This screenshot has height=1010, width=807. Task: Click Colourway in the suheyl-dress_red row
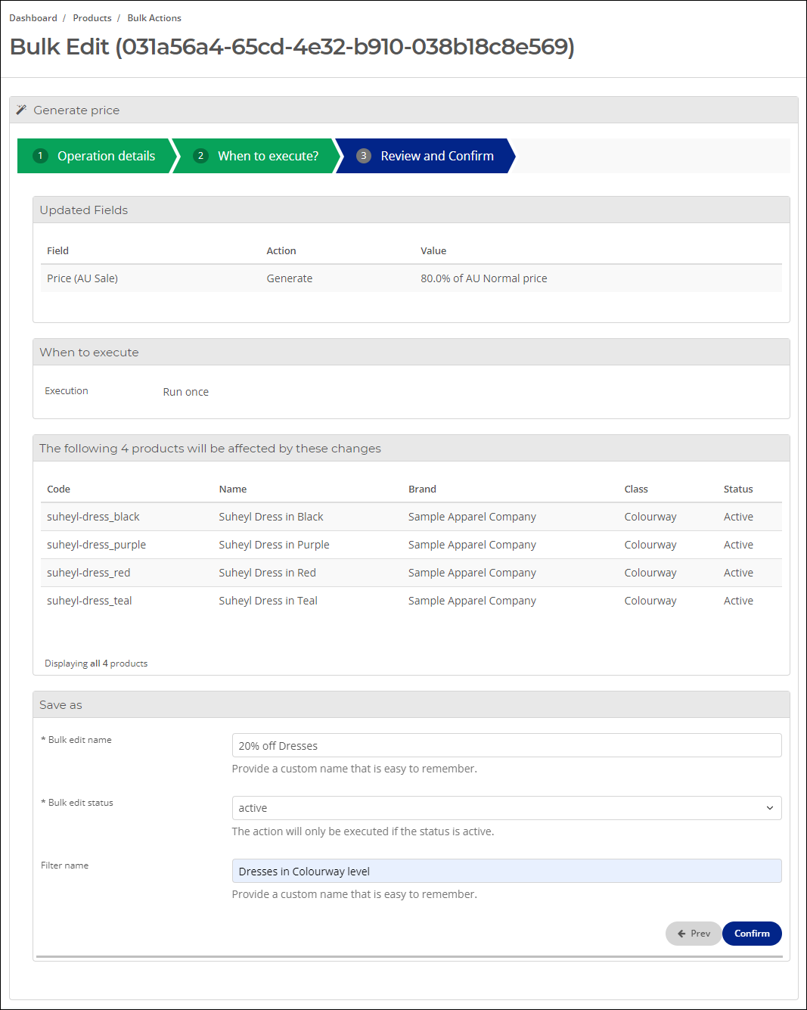pyautogui.click(x=650, y=573)
